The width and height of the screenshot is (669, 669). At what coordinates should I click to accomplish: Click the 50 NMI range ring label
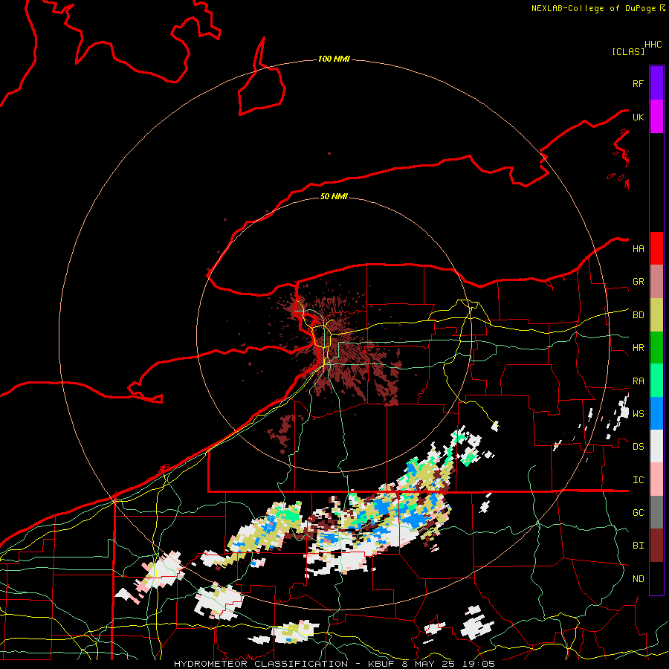pyautogui.click(x=334, y=196)
